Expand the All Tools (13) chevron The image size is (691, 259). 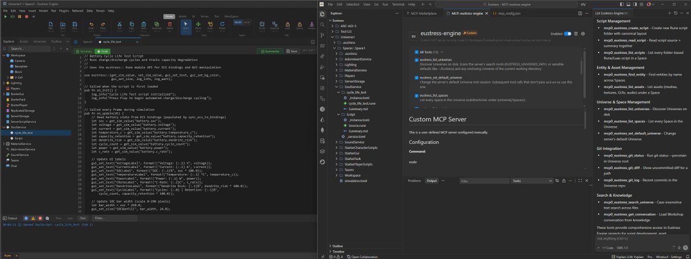[442, 51]
